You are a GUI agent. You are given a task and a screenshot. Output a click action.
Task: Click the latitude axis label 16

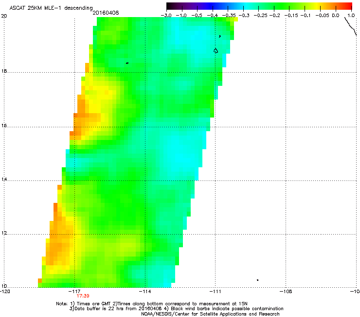(x=4, y=125)
